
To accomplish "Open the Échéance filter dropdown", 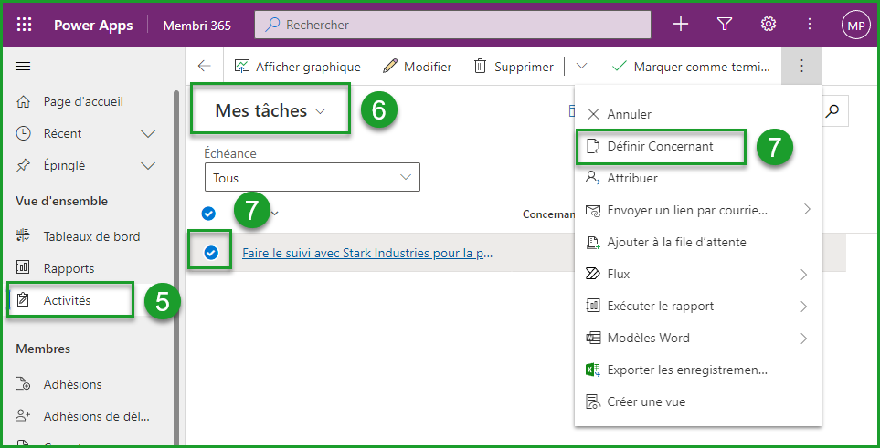I will (312, 178).
